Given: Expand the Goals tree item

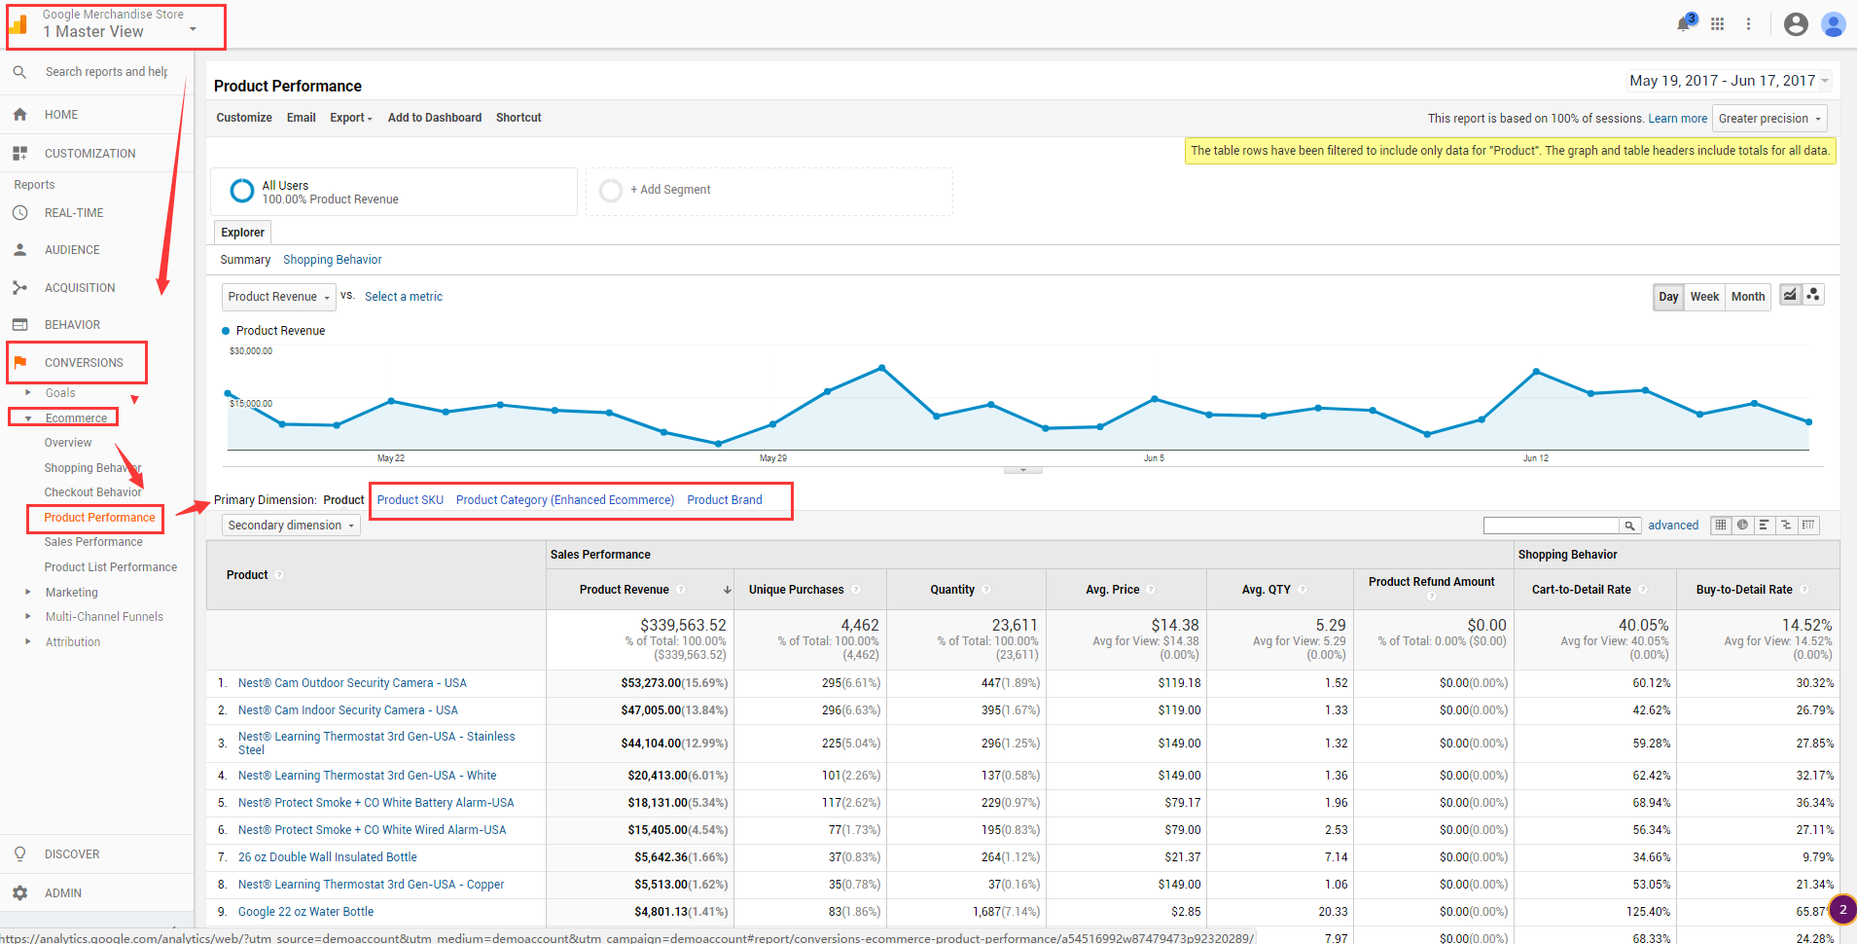Looking at the screenshot, I should (x=28, y=393).
